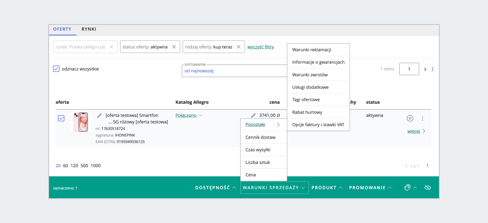Open the three-dot offer options menu
This screenshot has height=223, width=488.
point(422,118)
